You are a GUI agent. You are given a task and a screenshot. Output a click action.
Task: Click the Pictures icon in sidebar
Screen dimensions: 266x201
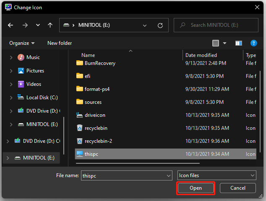[21, 71]
